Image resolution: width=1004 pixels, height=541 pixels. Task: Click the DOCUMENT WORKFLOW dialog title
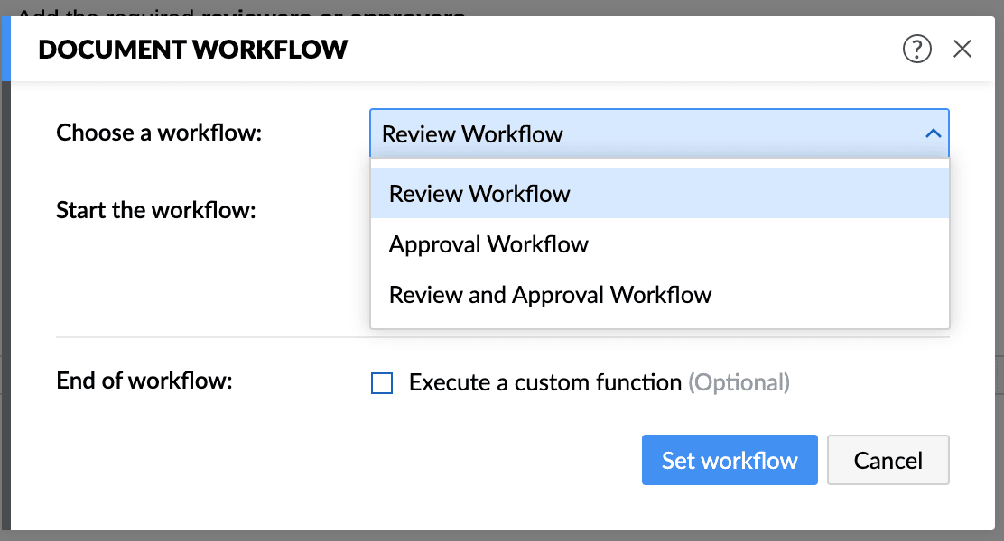(192, 50)
